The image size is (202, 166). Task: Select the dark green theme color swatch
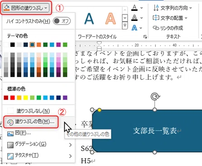[x=45, y=44]
